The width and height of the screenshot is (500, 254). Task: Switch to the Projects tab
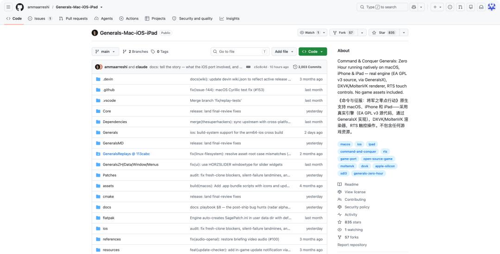pyautogui.click(x=155, y=19)
